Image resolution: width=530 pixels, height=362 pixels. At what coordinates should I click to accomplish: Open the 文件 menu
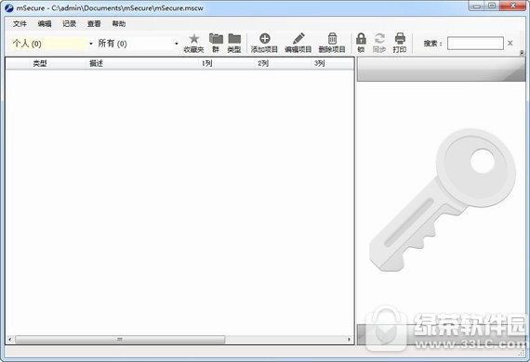20,23
